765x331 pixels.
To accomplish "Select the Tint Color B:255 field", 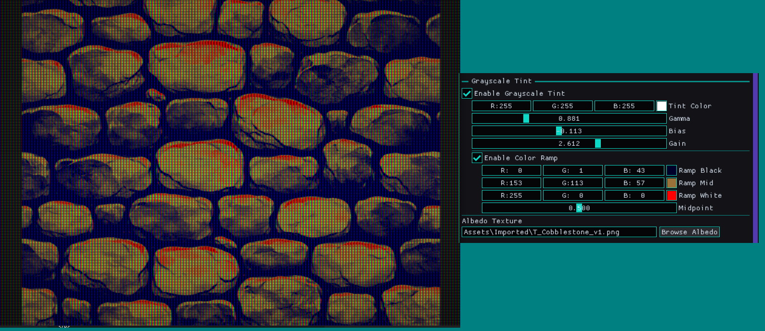I will click(624, 106).
